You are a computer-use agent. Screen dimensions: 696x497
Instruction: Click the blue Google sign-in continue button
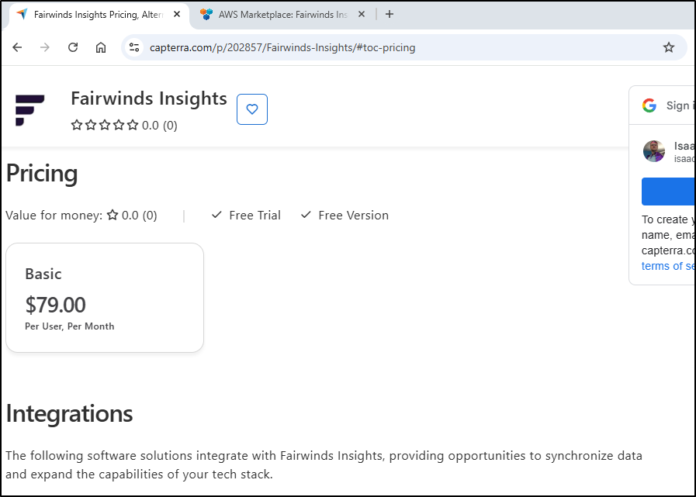point(668,191)
